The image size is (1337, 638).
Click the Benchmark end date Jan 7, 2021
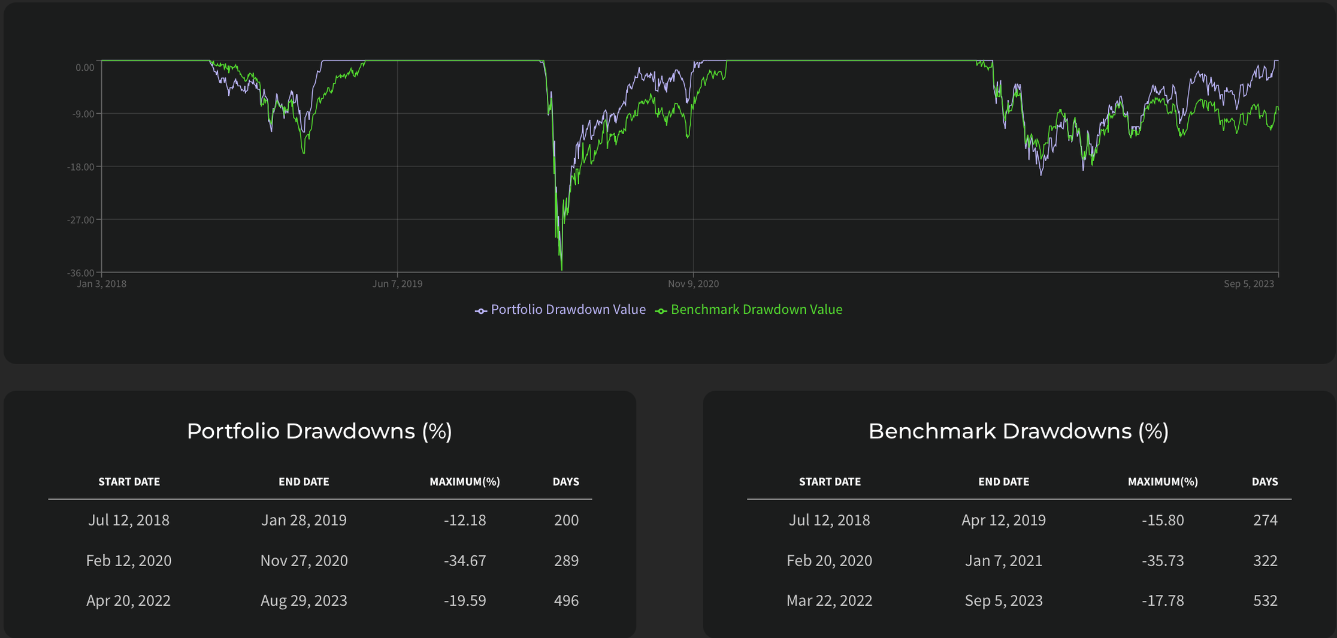point(1003,561)
